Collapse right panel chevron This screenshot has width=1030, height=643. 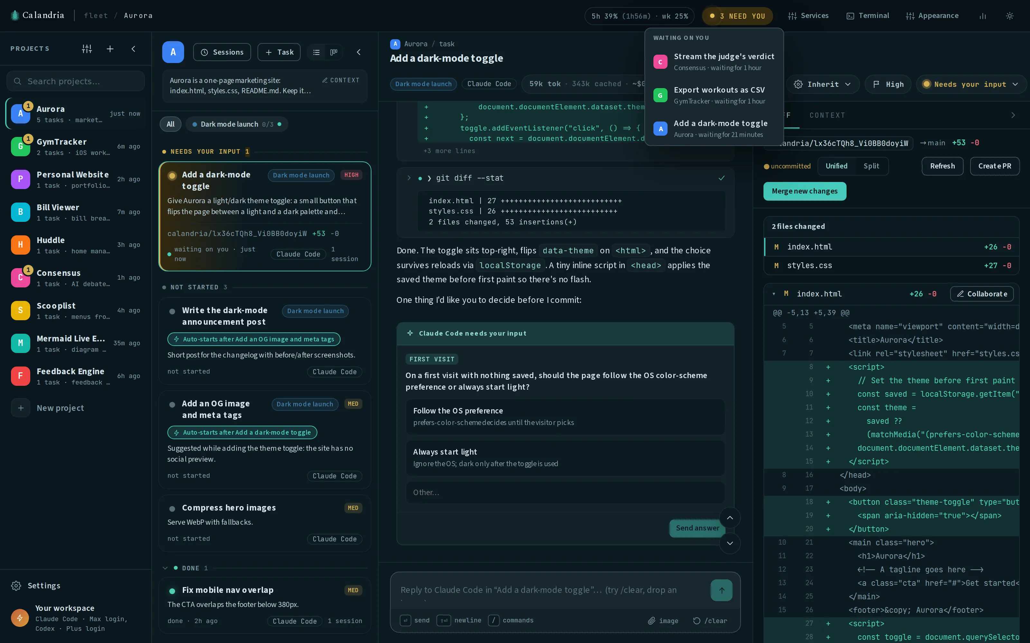pyautogui.click(x=1013, y=115)
